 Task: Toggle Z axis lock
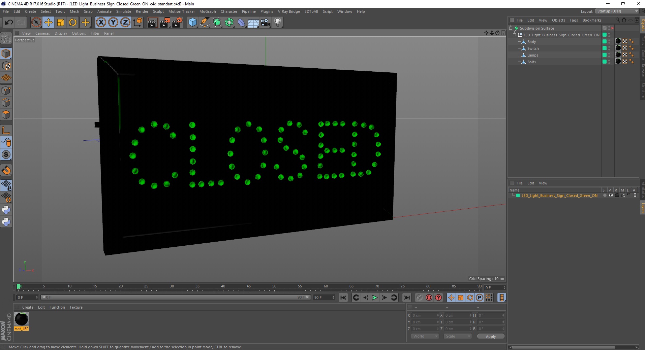(x=125, y=22)
